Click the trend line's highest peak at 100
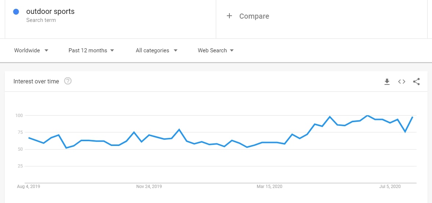The width and height of the screenshot is (432, 203). click(x=367, y=116)
